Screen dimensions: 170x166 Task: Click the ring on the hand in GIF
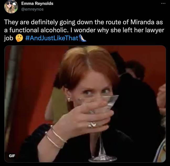tap(92, 125)
